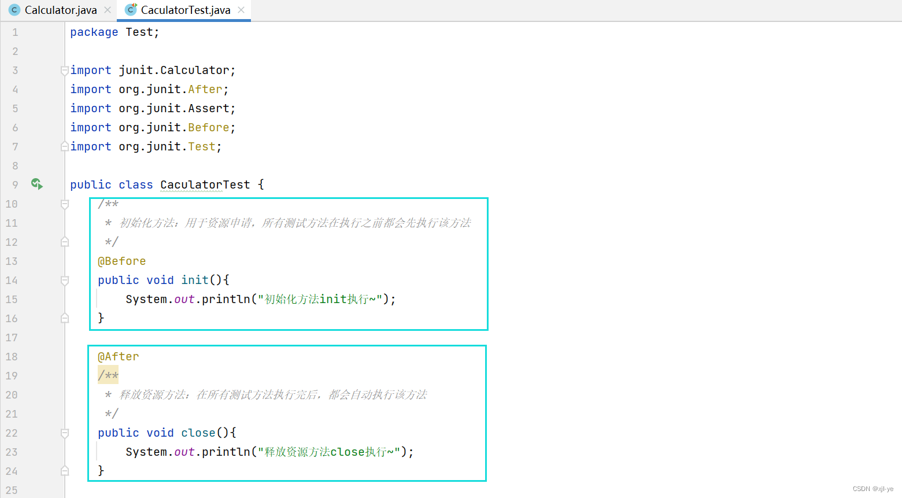Click the comment fold end marker on line 12
This screenshot has width=902, height=498.
(x=65, y=242)
